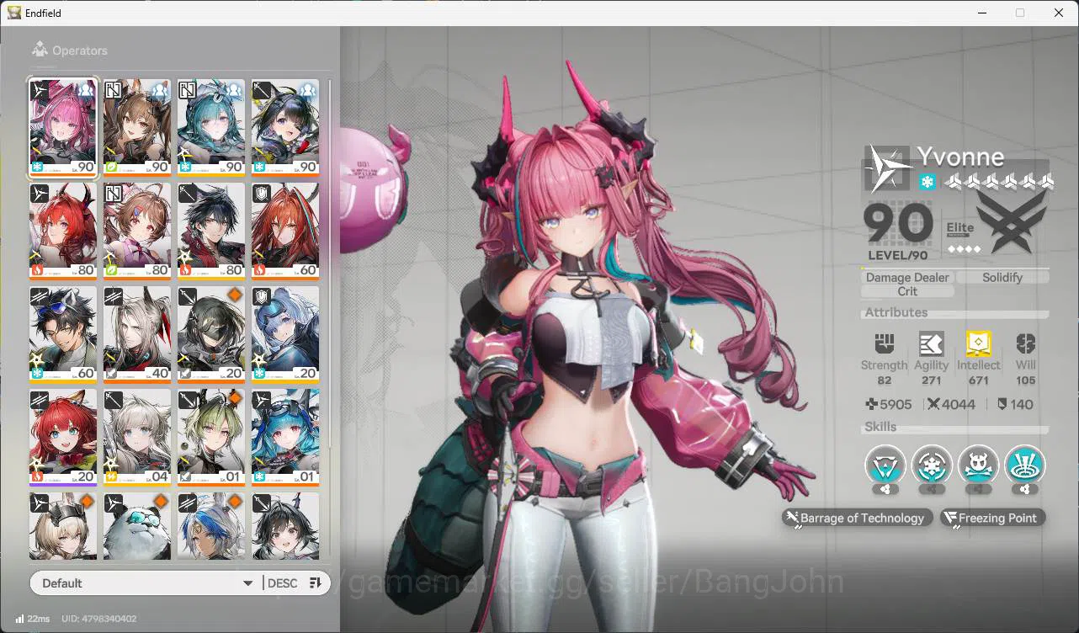Select the blue bear-eared level 20 operator
1079x633 pixels.
(285, 334)
